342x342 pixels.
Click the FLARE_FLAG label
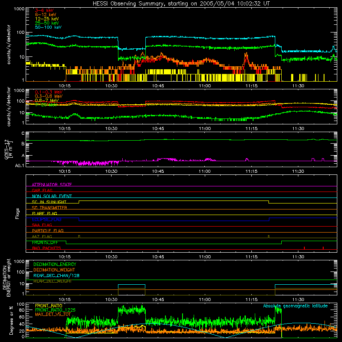point(44,213)
